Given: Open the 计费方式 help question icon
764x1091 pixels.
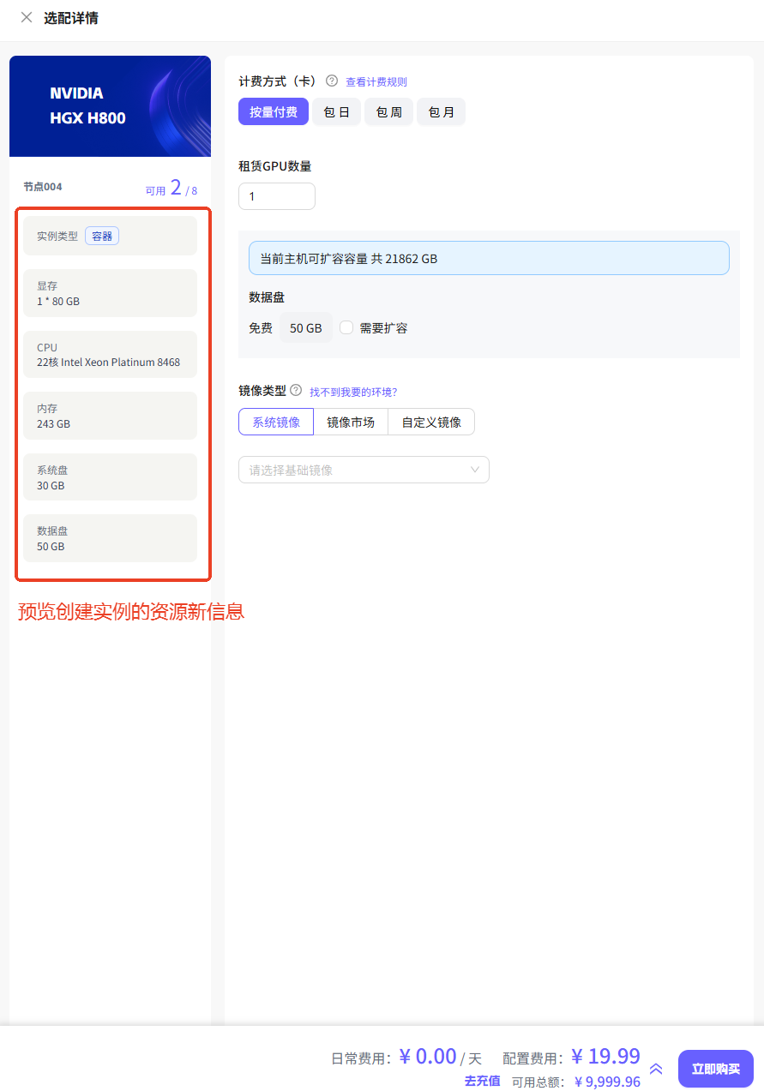Looking at the screenshot, I should pos(332,81).
